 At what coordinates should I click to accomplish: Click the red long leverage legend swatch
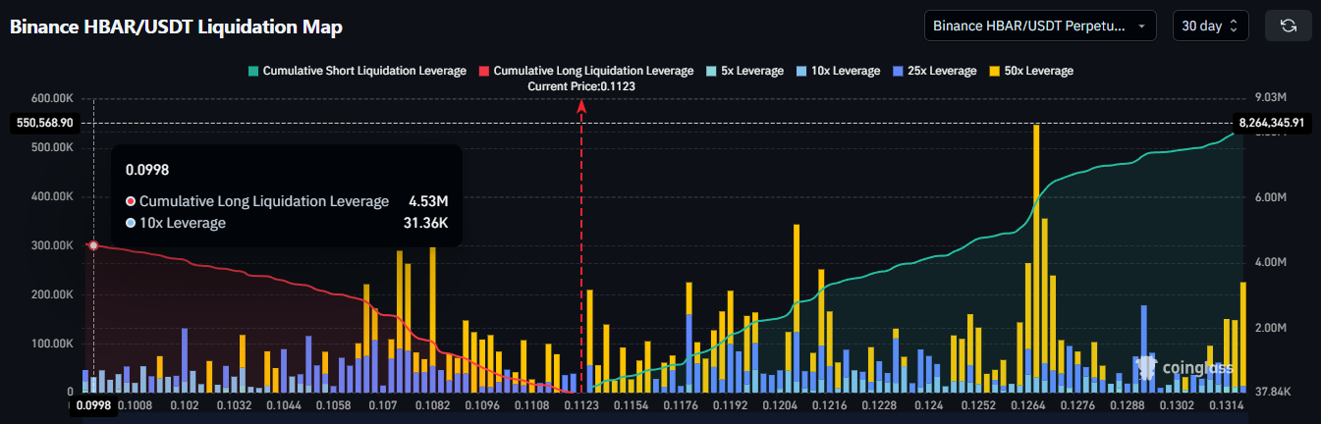coord(483,71)
